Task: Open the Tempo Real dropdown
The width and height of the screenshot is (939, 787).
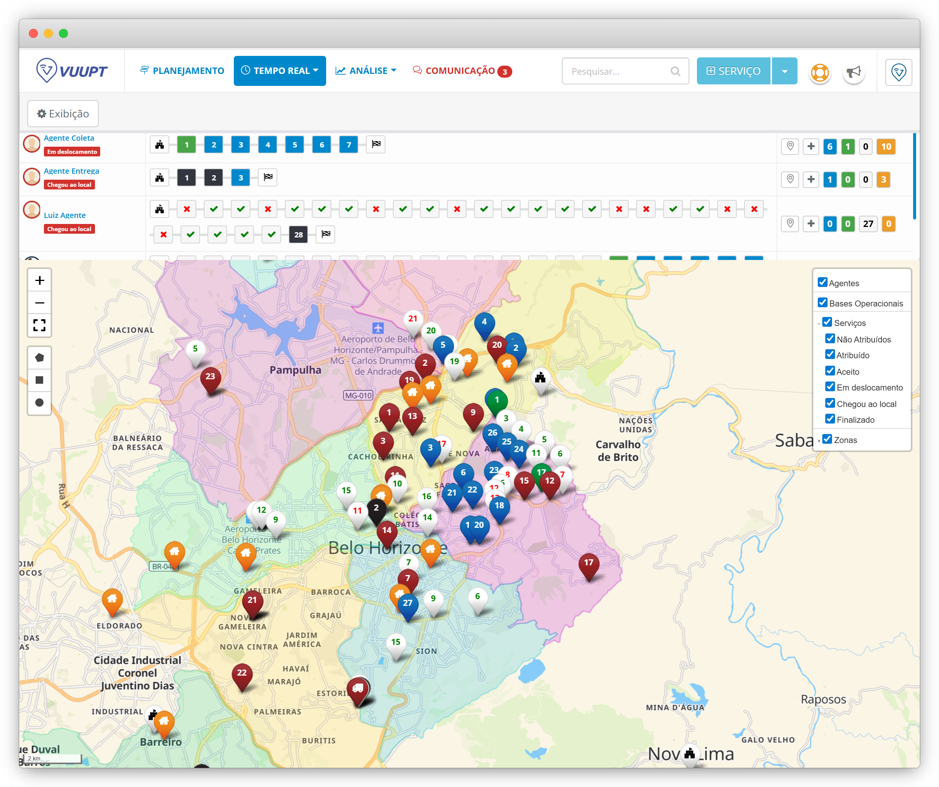Action: tap(280, 71)
